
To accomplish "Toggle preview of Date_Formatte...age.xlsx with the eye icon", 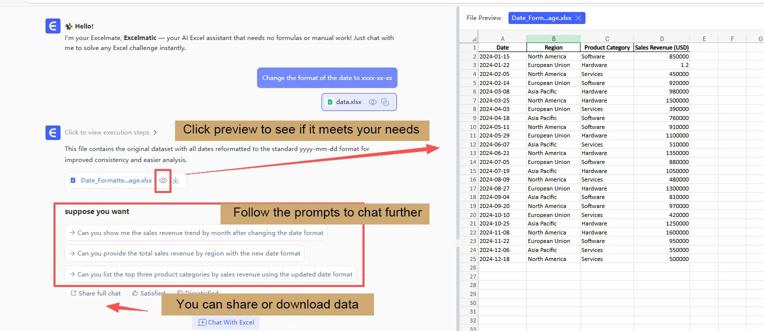I will pos(162,180).
